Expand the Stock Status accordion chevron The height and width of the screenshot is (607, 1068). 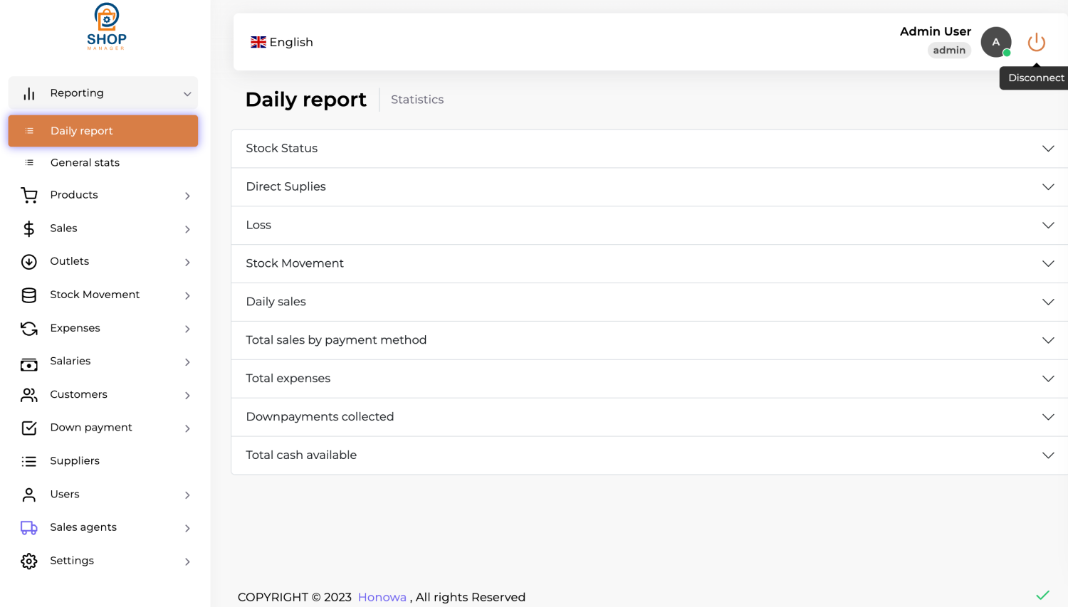(x=1048, y=149)
